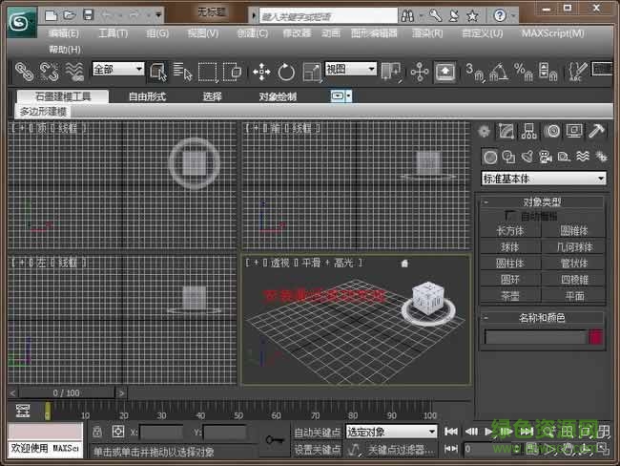Activate the Select and Move tool
This screenshot has height=466, width=620.
[x=261, y=72]
